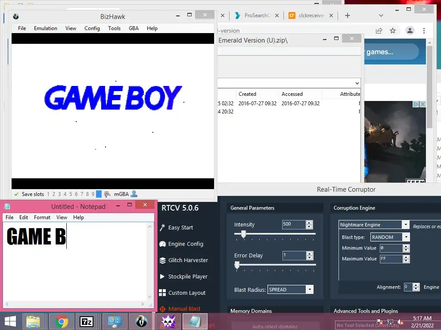Image resolution: width=441 pixels, height=330 pixels.
Task: Open Google Chrome from the taskbar
Action: point(61,321)
